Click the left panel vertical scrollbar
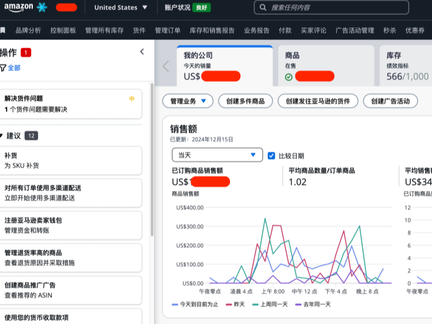The height and width of the screenshot is (324, 432). [152, 159]
